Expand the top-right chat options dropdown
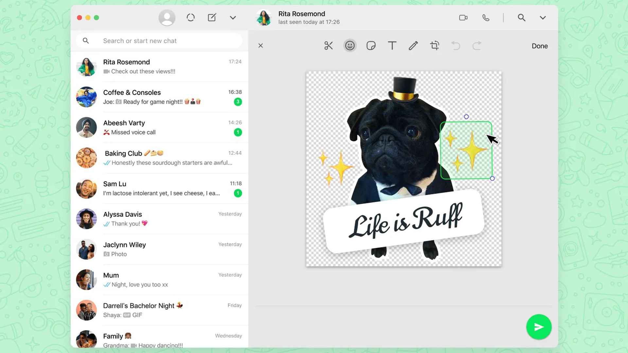 [x=543, y=17]
